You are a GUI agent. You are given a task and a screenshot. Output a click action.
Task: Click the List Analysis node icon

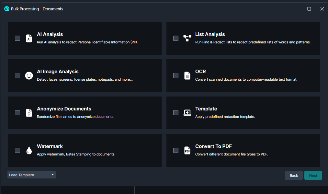[x=187, y=38]
